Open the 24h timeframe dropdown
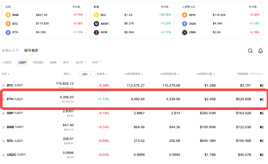Image resolution: width=268 pixels, height=164 pixels. [87, 74]
